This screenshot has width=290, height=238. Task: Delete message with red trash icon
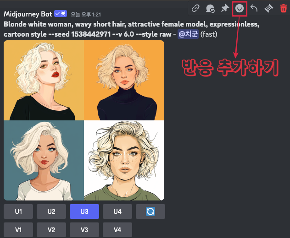point(283,9)
